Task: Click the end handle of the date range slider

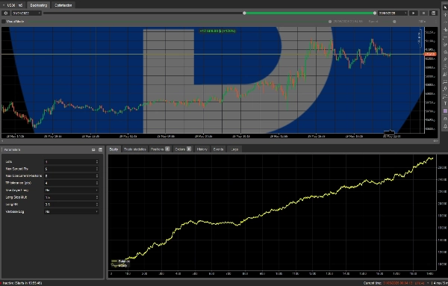Action: pyautogui.click(x=375, y=13)
